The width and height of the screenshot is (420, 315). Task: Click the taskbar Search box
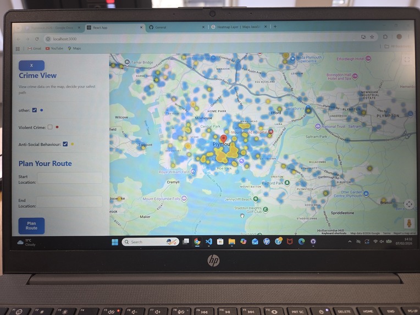(150, 242)
